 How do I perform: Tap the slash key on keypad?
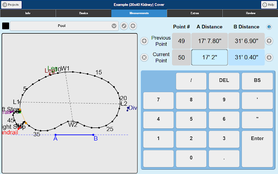click(191, 81)
